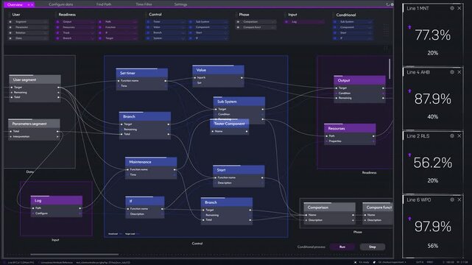Viewport: 472px width, 265px height.
Task: Close the Line 2 RLS panel
Action: click(459, 136)
